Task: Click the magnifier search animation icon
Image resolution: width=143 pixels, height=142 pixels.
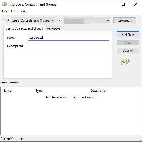Action: [x=125, y=62]
